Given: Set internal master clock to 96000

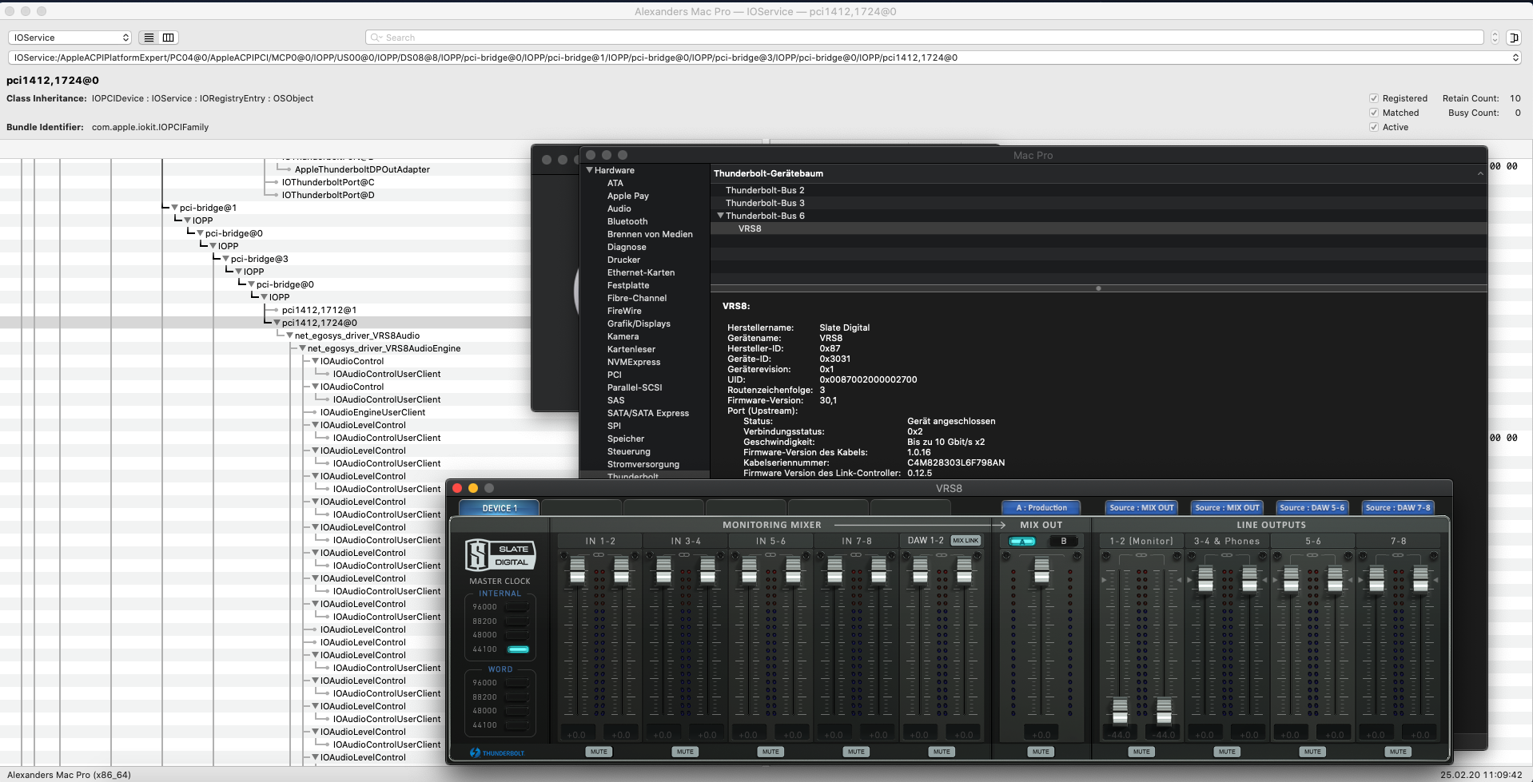Looking at the screenshot, I should [518, 607].
